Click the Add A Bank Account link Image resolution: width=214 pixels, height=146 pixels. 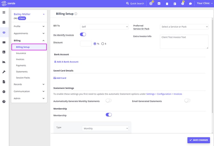pos(66,62)
